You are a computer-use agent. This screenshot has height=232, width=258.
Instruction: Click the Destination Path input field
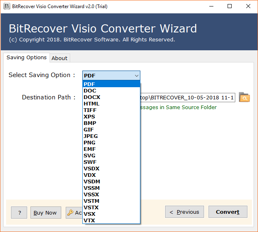point(187,98)
